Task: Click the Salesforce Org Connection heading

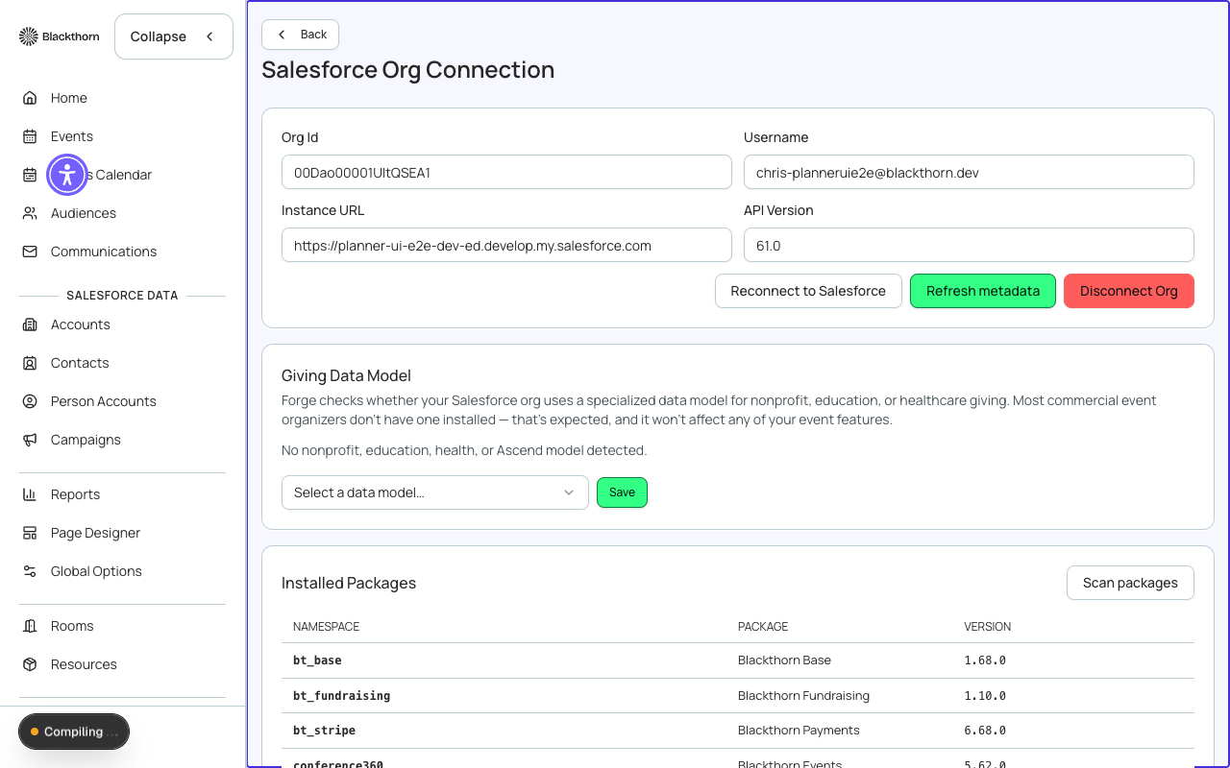Action: (x=408, y=70)
